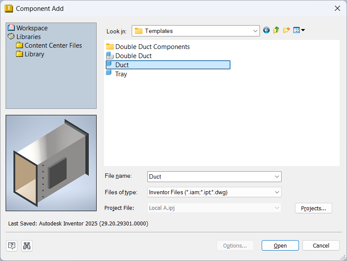Open the View Menu icon dropdown
The width and height of the screenshot is (347, 261).
(x=299, y=30)
